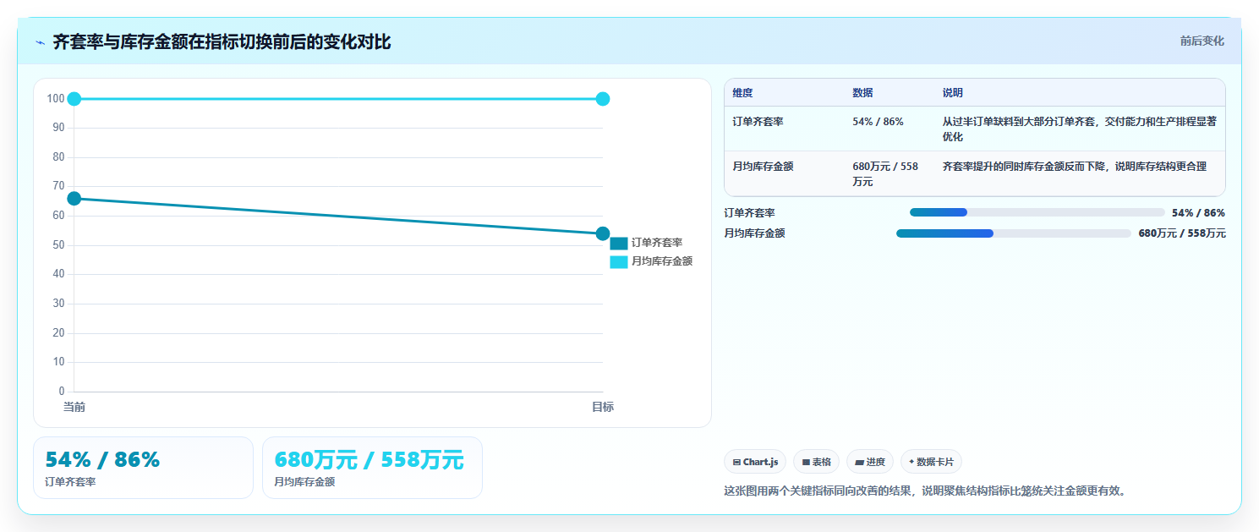Select the 订单齐套率 data point at 目标
The height and width of the screenshot is (532, 1259).
point(603,233)
